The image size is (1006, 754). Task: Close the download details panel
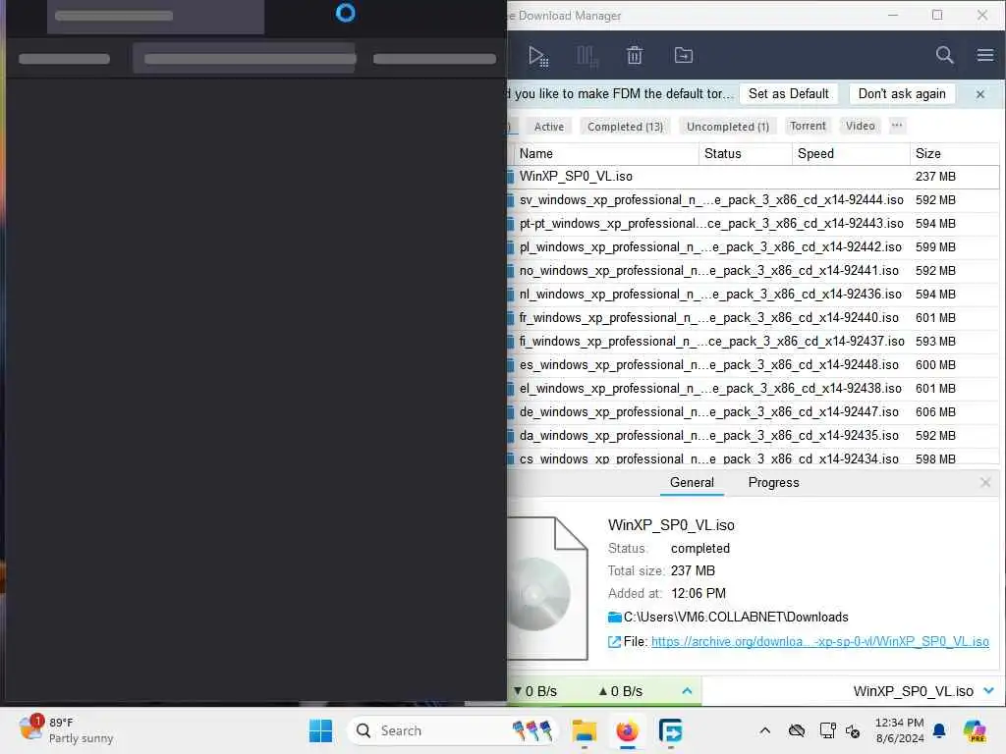[985, 482]
